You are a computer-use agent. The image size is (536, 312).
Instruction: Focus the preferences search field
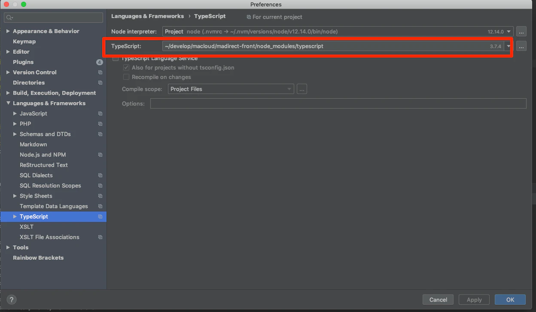53,18
